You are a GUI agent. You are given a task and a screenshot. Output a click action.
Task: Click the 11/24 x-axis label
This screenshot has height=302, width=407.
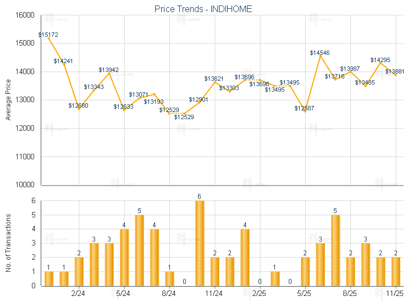(215, 294)
